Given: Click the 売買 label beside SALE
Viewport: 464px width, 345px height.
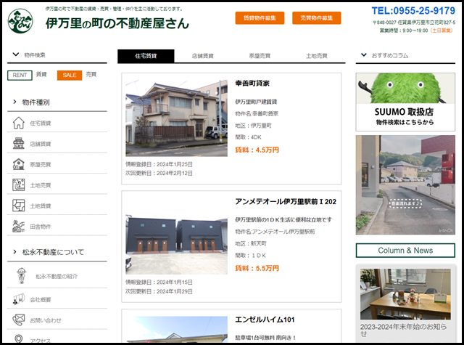Looking at the screenshot, I should (x=91, y=74).
